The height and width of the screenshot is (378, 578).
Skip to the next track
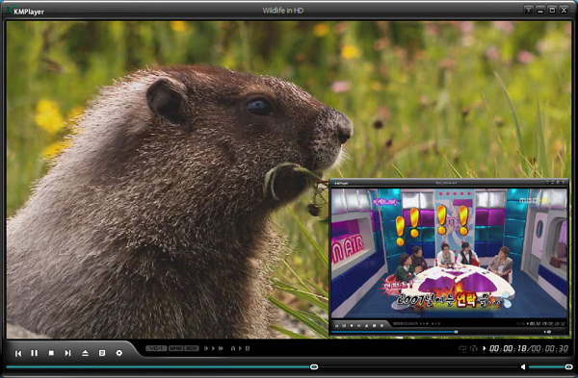[x=67, y=353]
